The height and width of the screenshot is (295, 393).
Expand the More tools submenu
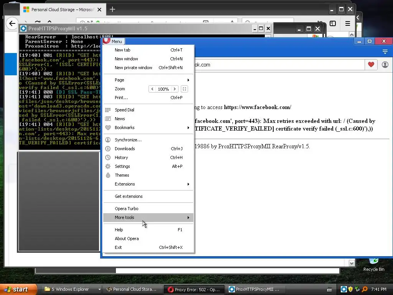(149, 217)
